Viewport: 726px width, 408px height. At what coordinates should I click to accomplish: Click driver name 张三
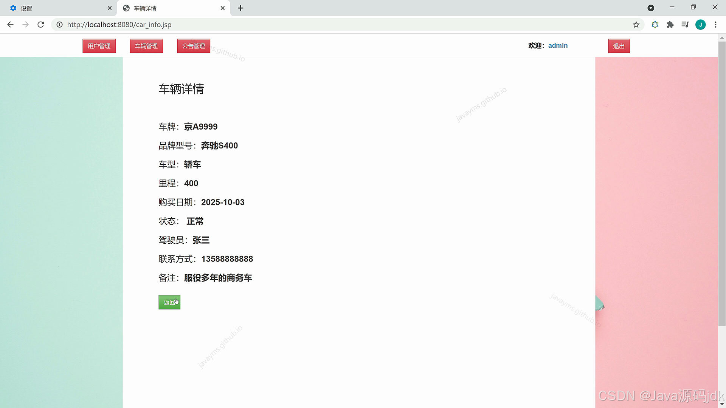[201, 240]
